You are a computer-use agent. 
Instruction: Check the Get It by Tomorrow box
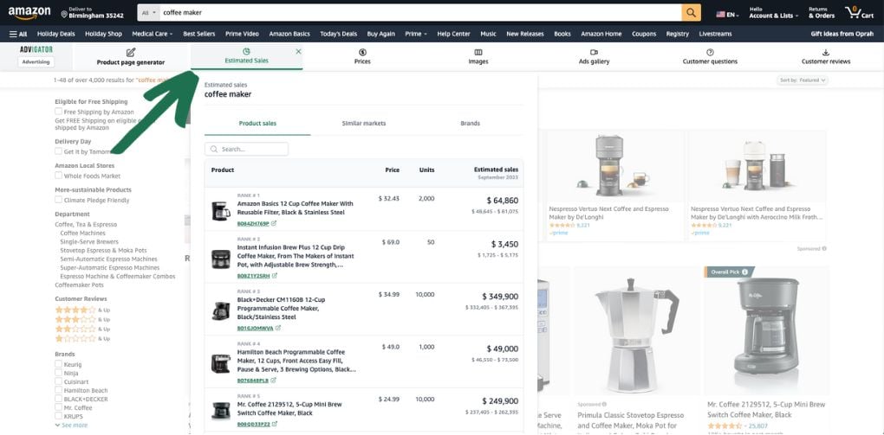coord(59,151)
